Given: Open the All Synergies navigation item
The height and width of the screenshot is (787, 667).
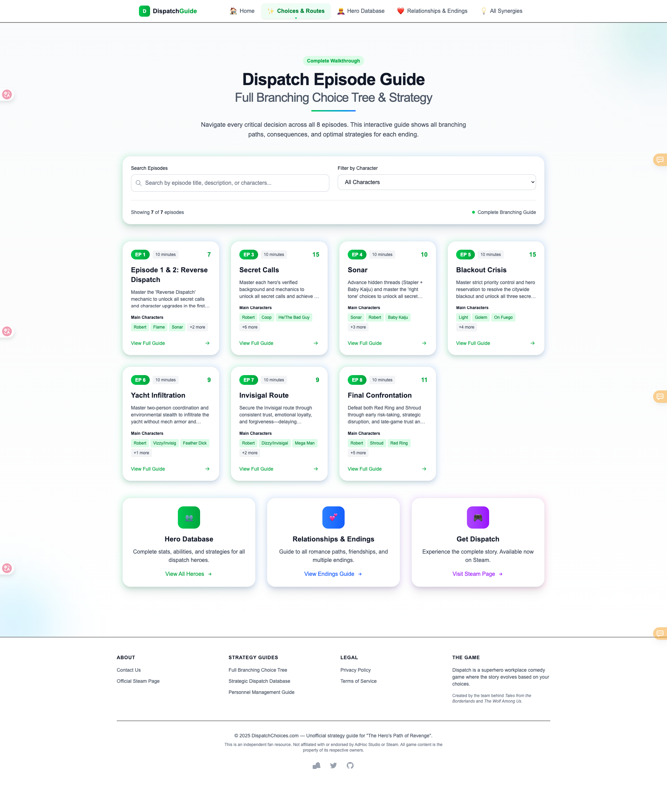Looking at the screenshot, I should point(501,11).
